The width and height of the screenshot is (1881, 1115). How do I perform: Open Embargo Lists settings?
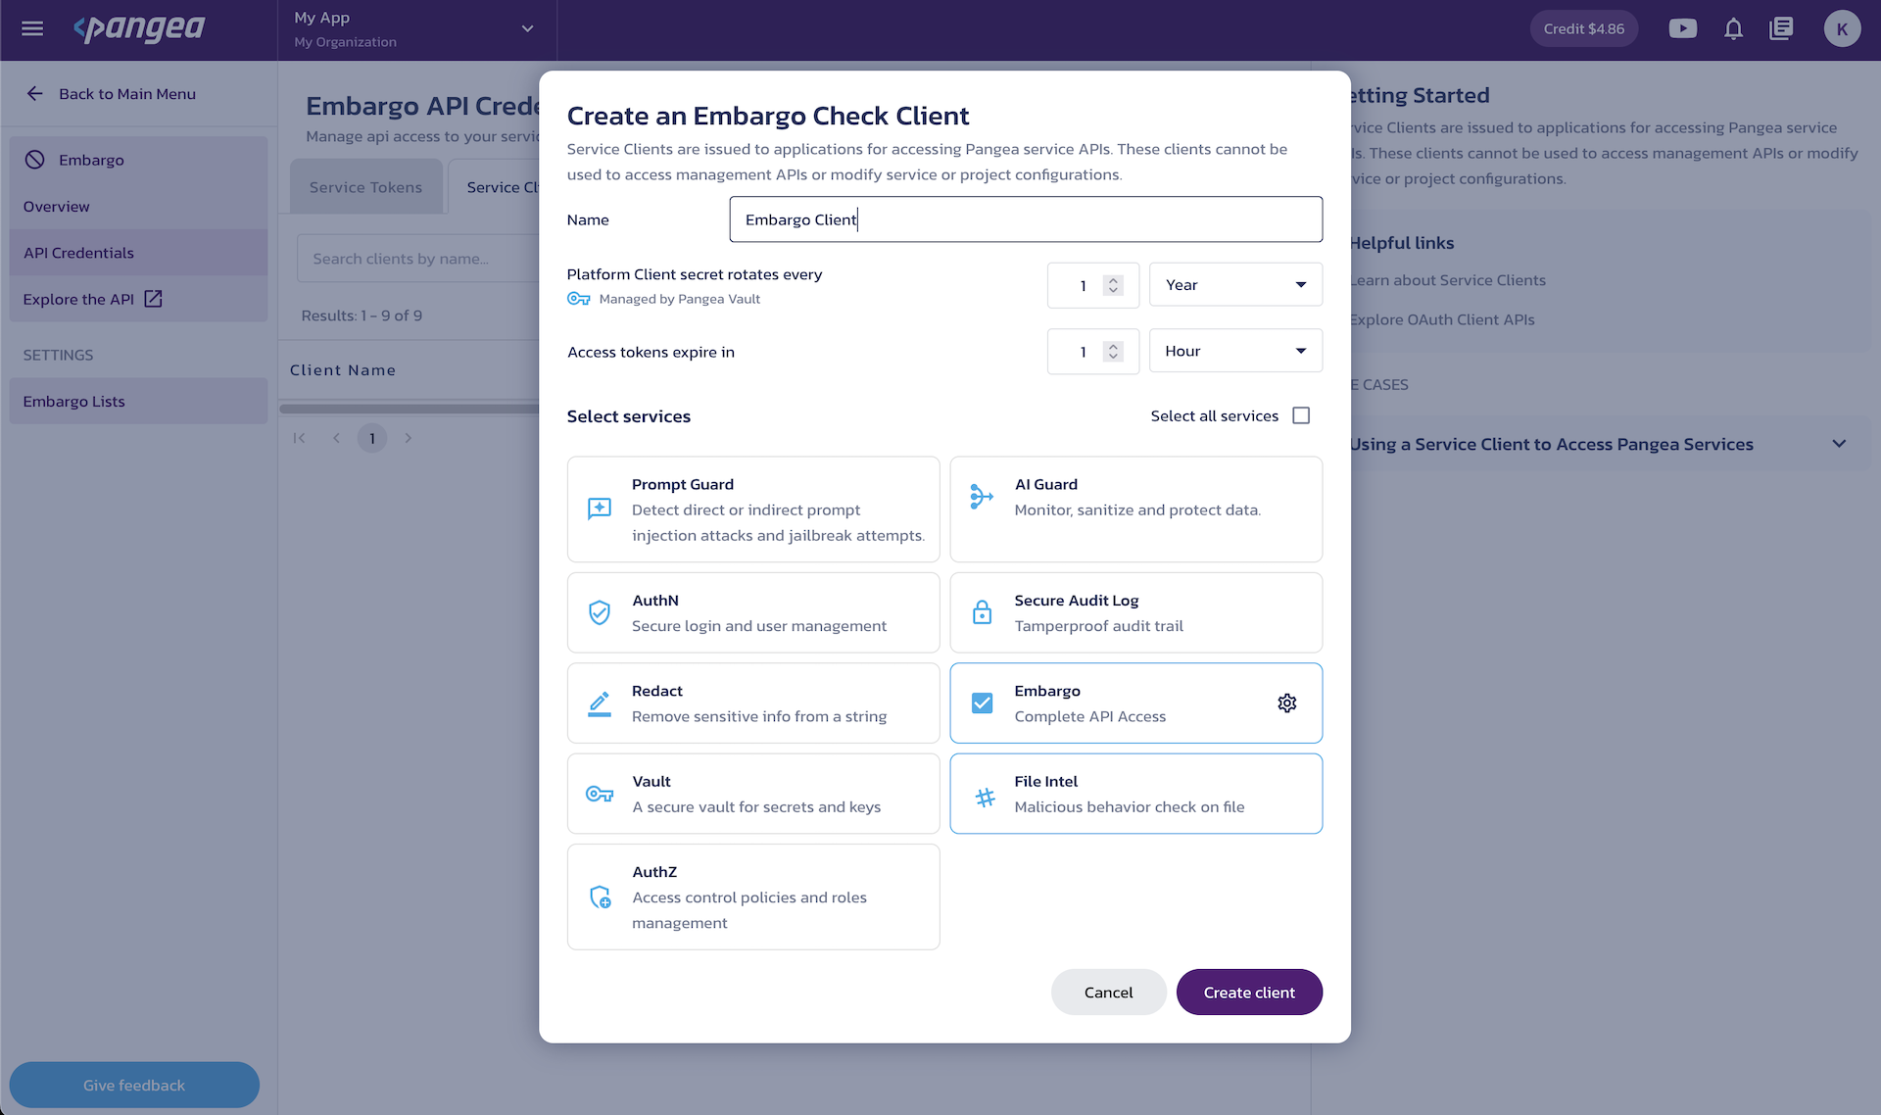(x=138, y=402)
